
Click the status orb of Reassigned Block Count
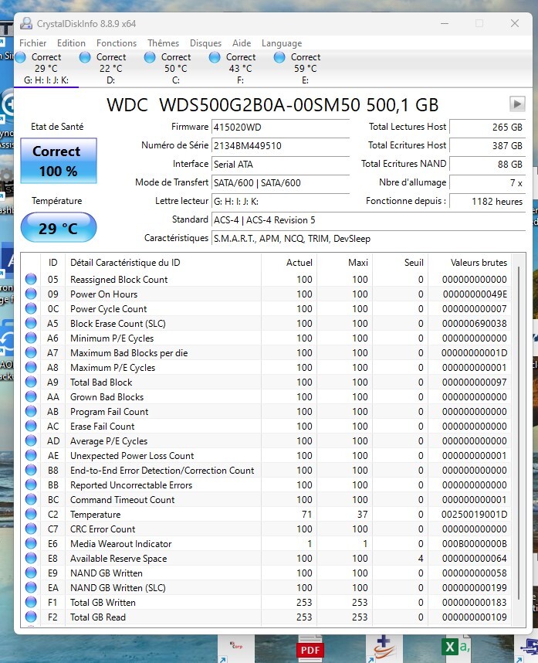[31, 279]
